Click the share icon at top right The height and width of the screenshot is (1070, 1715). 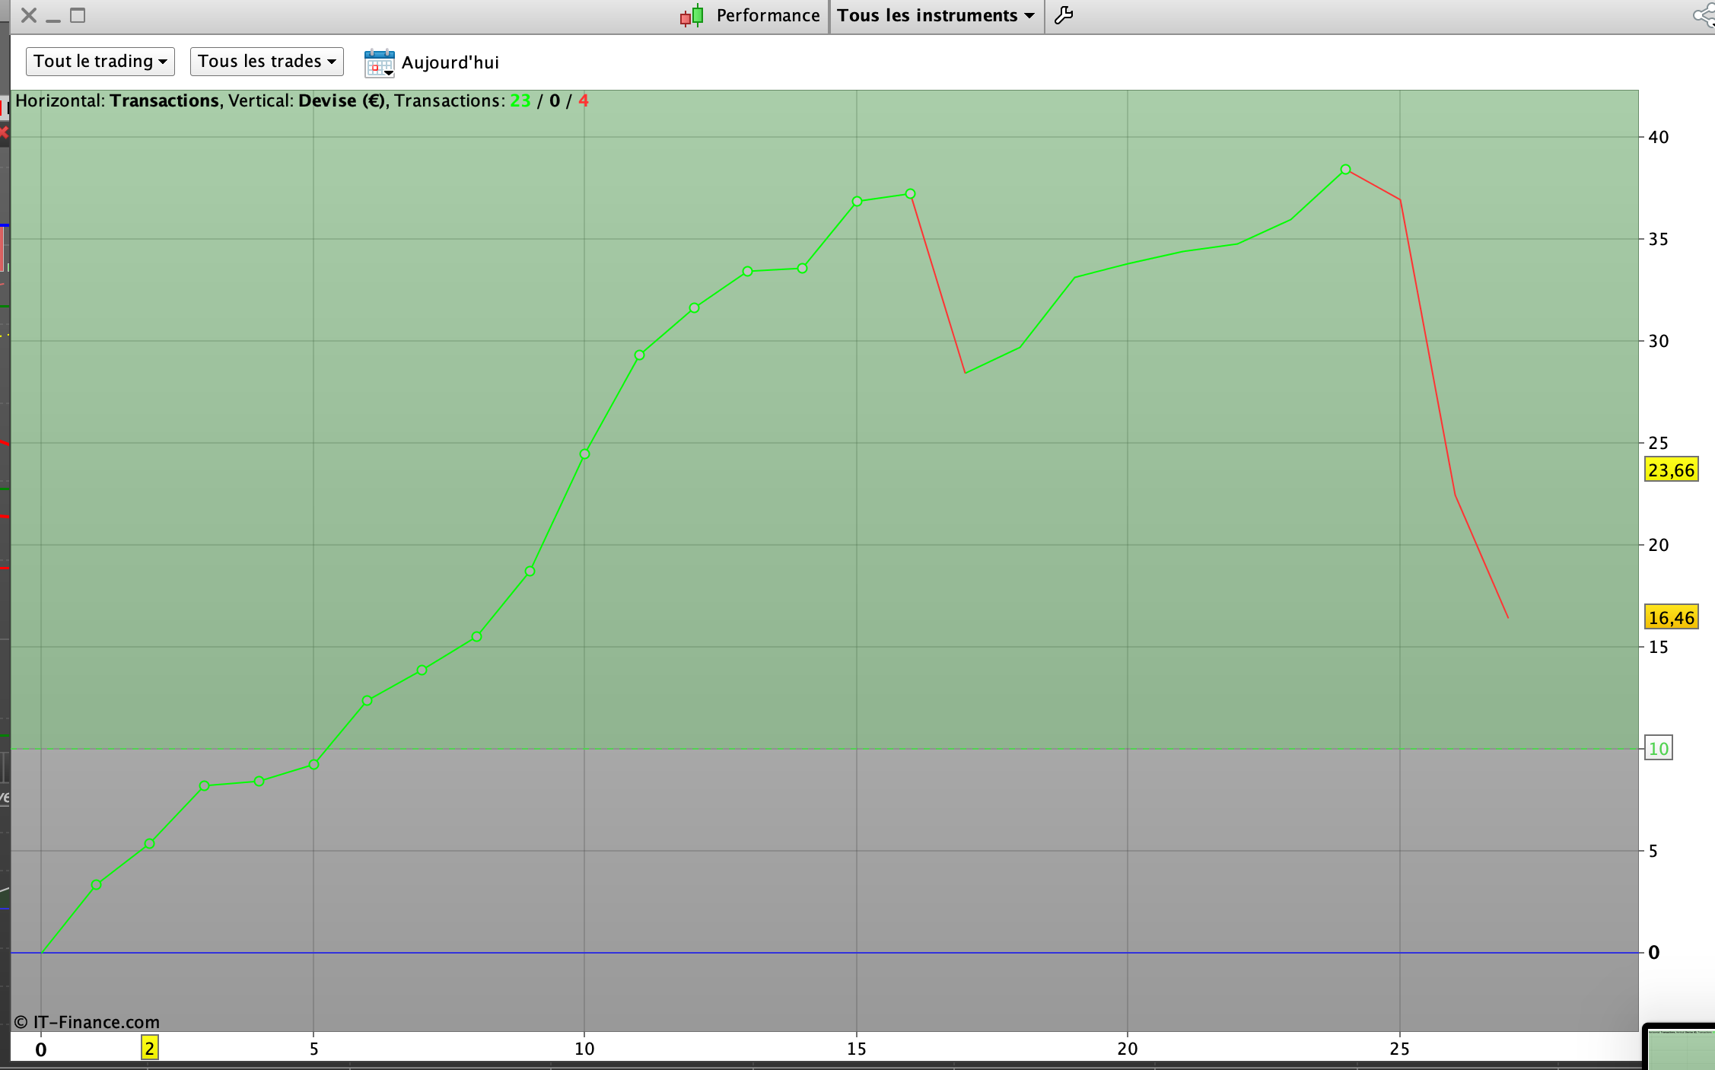coord(1704,15)
